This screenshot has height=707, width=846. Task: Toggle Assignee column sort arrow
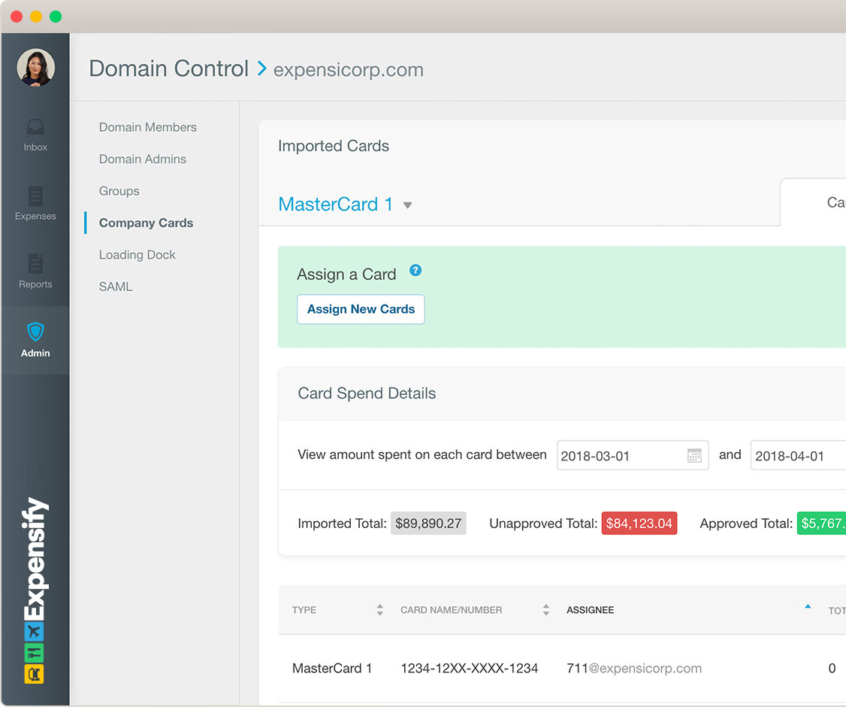[808, 606]
